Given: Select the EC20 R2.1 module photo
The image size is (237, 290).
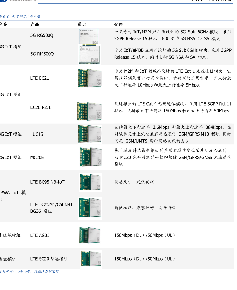Looking at the screenshot, I should click(x=90, y=111).
